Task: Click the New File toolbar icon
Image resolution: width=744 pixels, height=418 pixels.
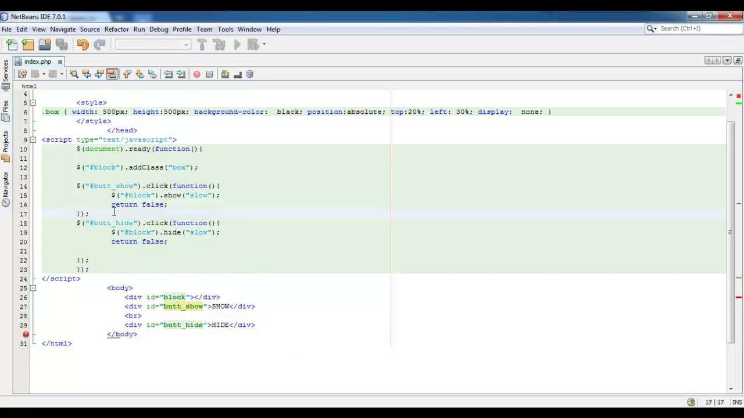Action: pyautogui.click(x=11, y=44)
